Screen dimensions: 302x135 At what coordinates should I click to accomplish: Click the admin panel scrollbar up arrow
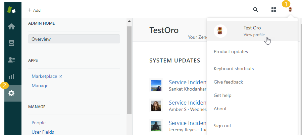tap(129, 22)
